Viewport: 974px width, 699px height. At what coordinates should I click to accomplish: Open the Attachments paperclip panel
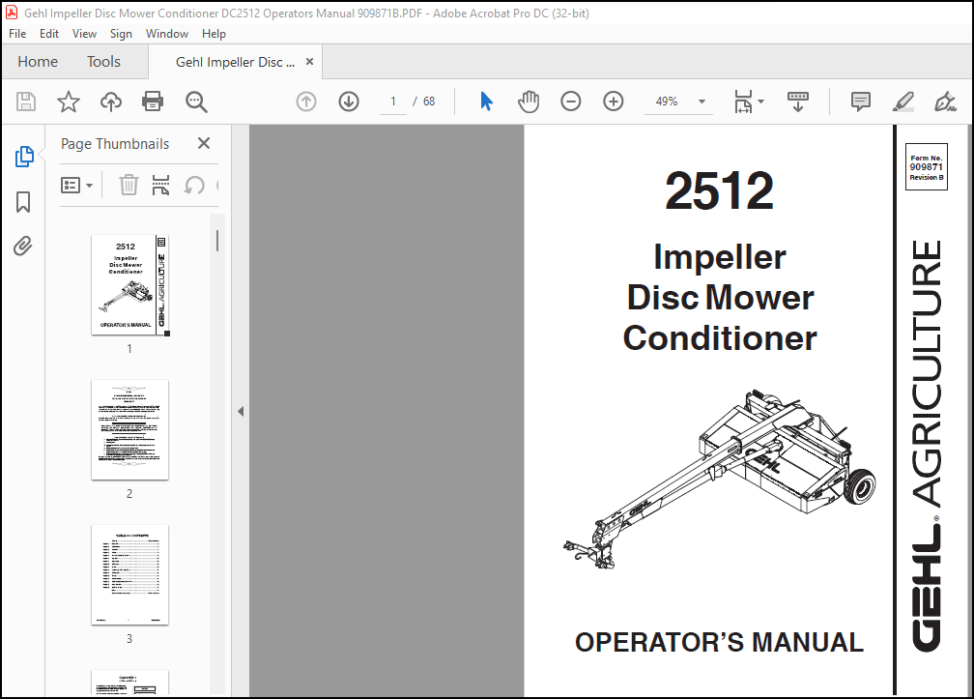coord(23,246)
